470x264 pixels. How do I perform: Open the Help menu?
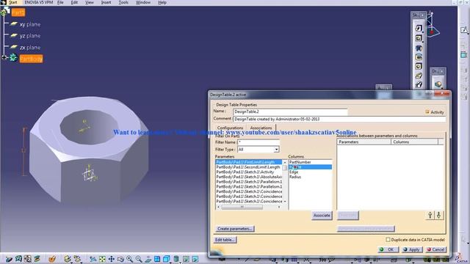tap(162, 2)
